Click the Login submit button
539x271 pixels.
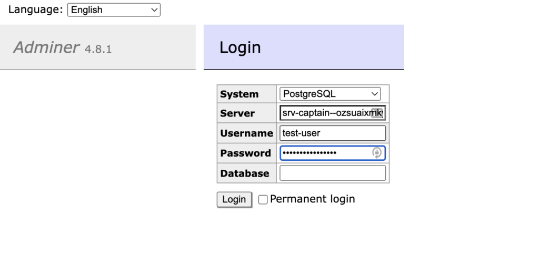tap(234, 199)
